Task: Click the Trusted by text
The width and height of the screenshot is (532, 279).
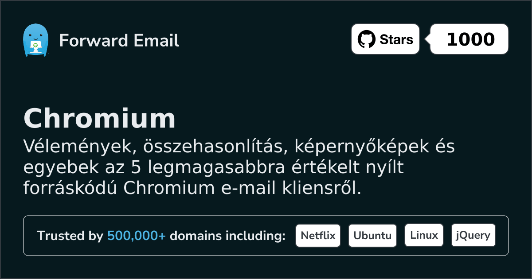Action: (x=70, y=236)
